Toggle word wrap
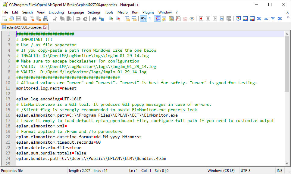 tap(143, 18)
